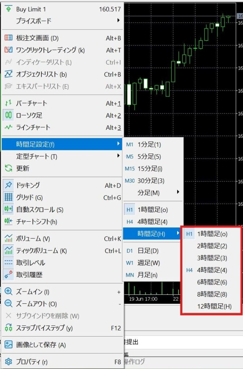This screenshot has height=369, width=243.
Task: Click the ワンクリックトレーディング icon
Action: 9,50
